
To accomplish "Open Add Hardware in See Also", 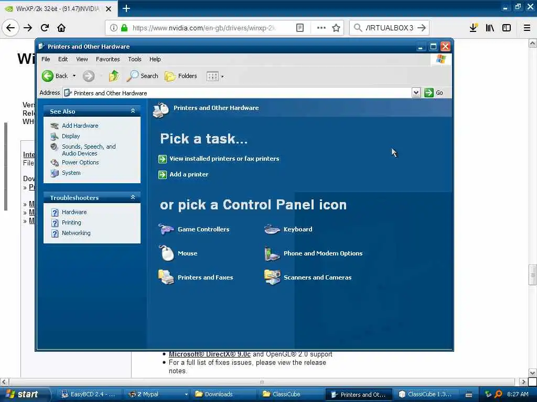I will pos(80,126).
